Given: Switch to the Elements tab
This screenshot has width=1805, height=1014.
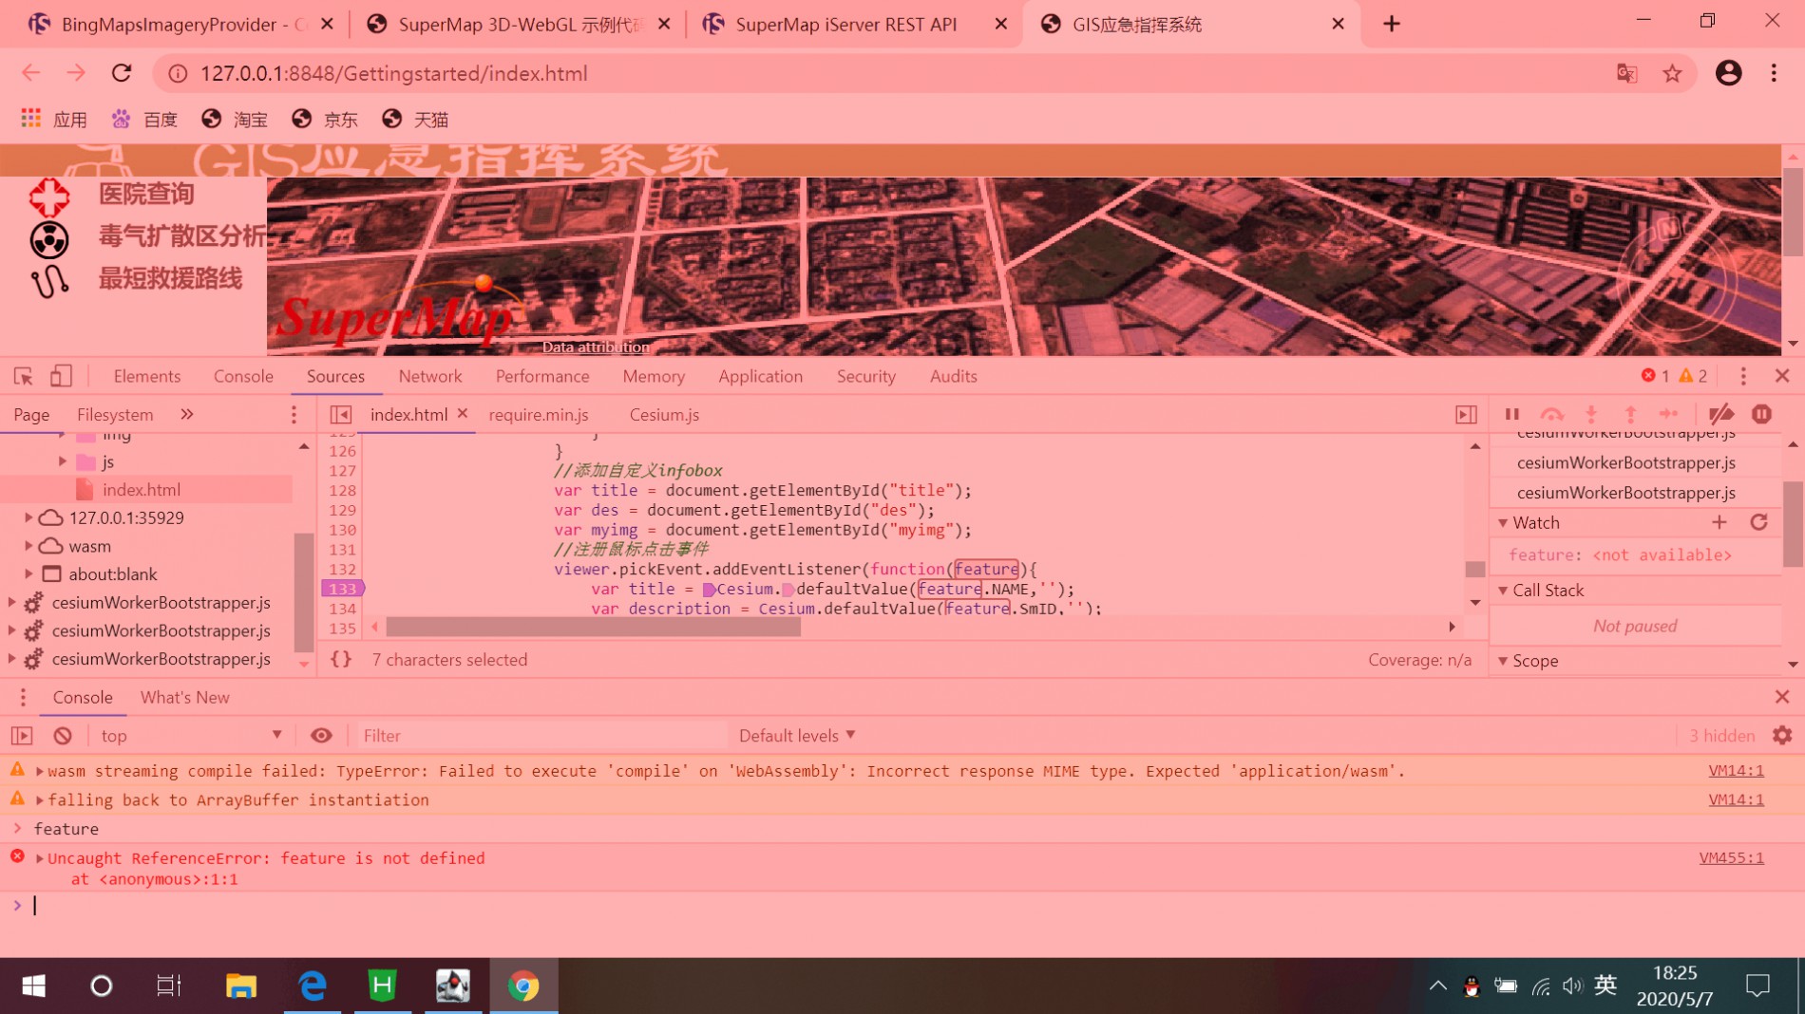Looking at the screenshot, I should (x=146, y=376).
